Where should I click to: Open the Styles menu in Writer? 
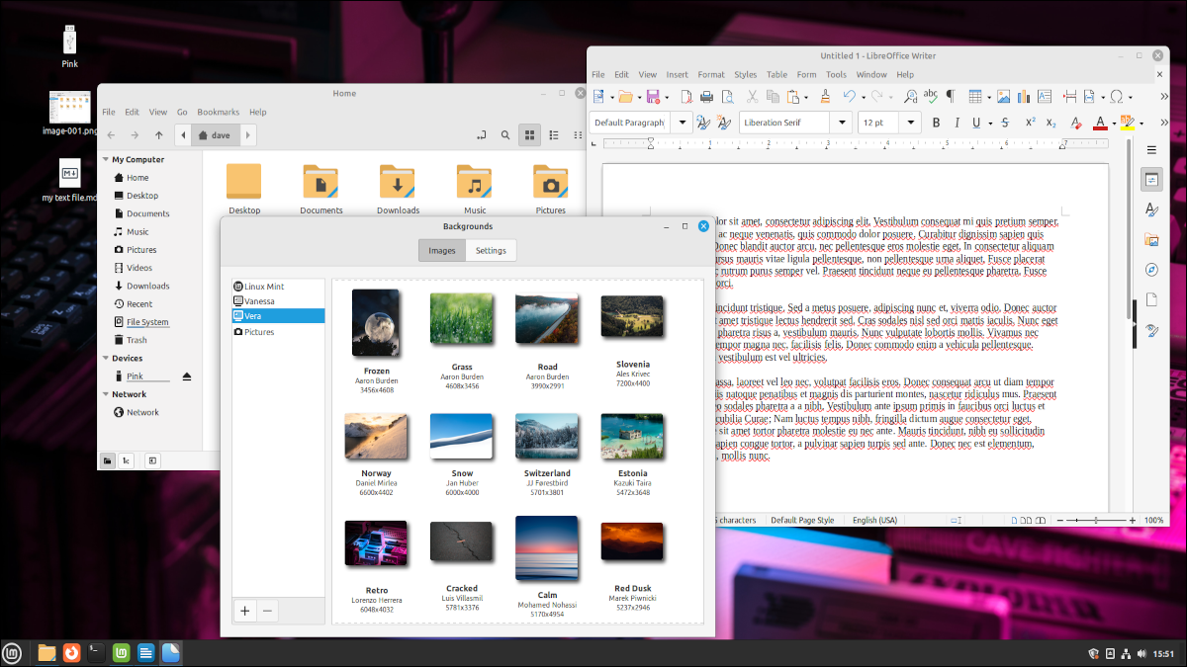coord(746,74)
